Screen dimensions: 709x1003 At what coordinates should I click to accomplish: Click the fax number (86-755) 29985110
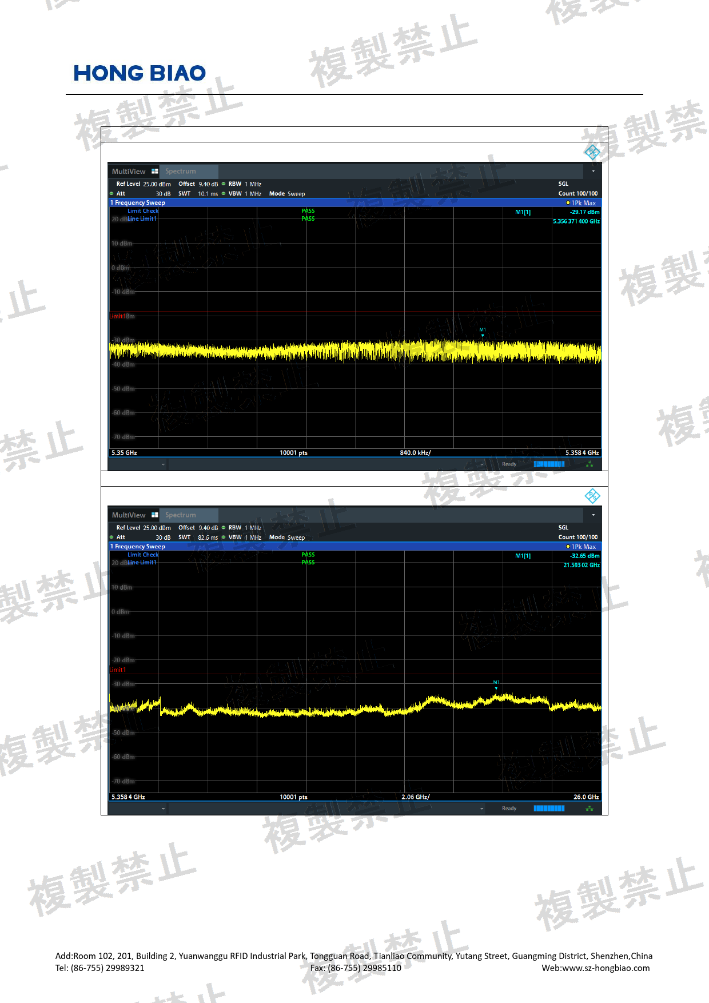(364, 968)
